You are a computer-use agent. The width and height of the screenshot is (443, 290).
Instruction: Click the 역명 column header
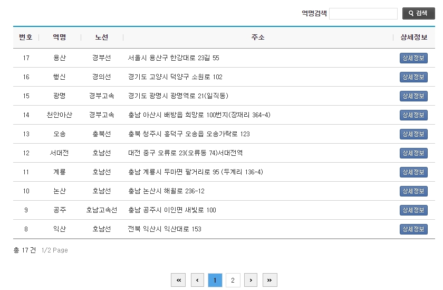60,37
